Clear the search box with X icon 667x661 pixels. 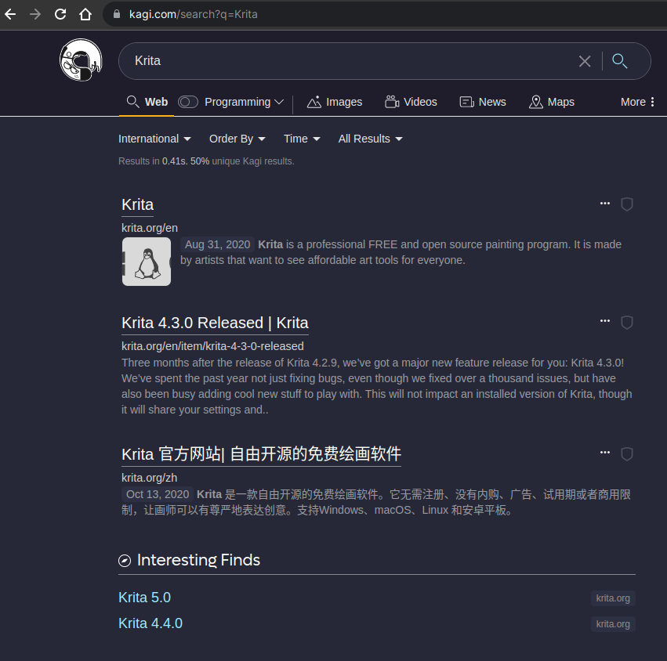point(585,61)
